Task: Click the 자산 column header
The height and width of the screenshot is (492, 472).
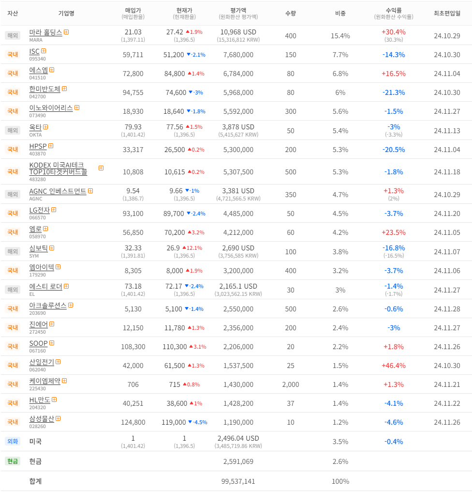Action: coord(13,13)
